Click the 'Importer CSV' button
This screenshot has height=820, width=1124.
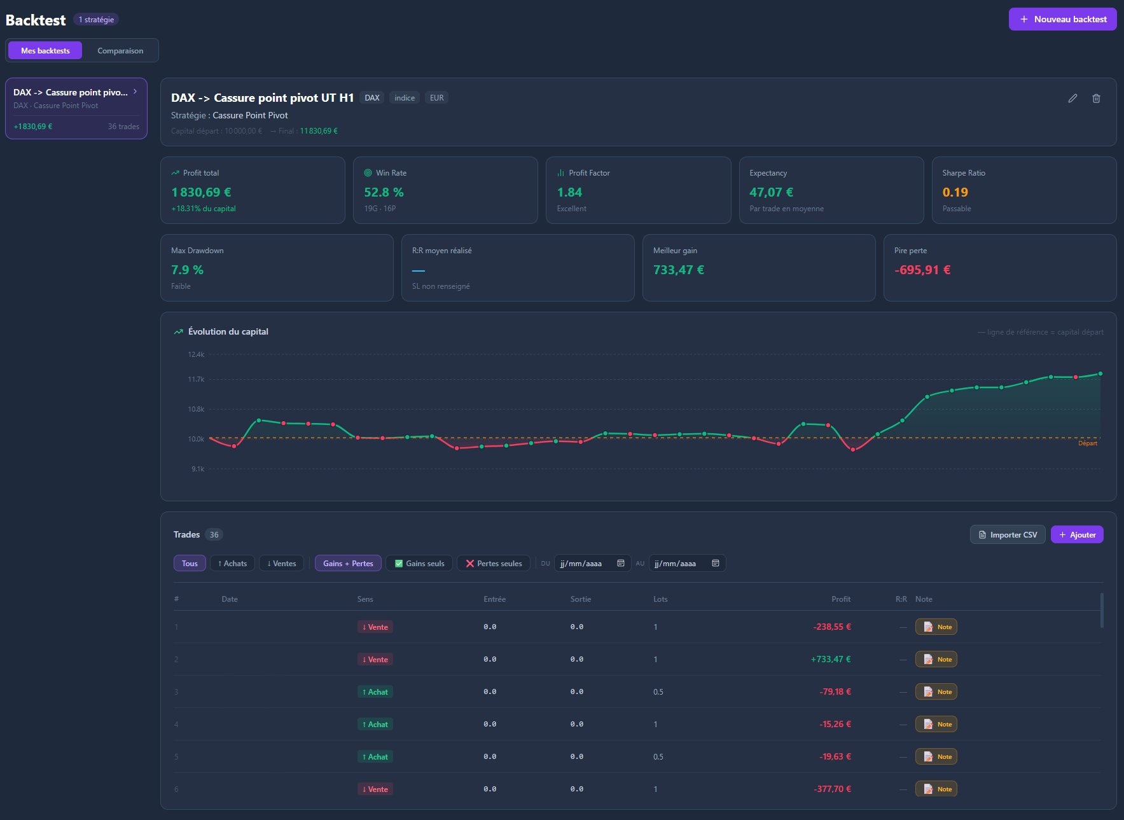(x=1008, y=534)
